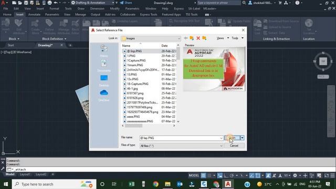Click command line customize wrench icon
Image resolution: width=336 pixels, height=189 pixels.
pos(3,169)
